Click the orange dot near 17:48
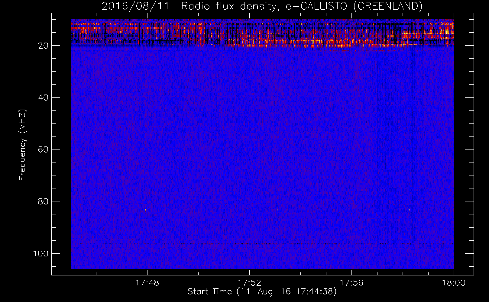 coord(145,210)
